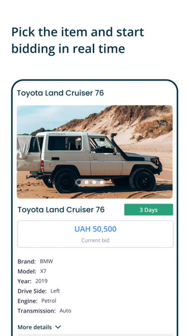Select the BMW value text
The height and width of the screenshot is (336, 189).
[x=47, y=261]
